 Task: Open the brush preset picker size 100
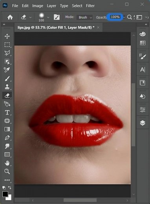42,17
